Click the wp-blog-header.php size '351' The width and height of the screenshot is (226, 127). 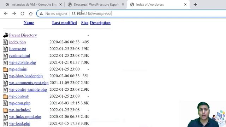point(85,76)
